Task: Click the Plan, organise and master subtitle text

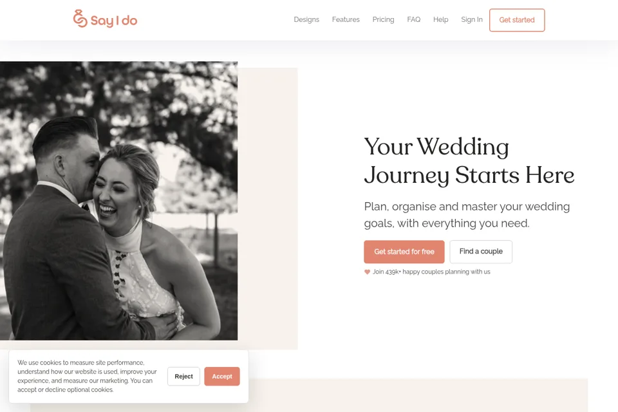Action: [467, 215]
